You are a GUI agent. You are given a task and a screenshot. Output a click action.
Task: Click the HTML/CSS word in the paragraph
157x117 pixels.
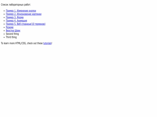click(21, 43)
